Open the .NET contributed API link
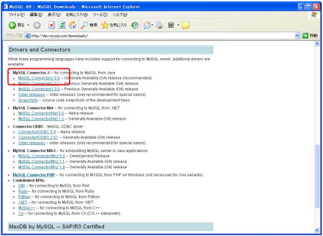This screenshot has height=236, width=323. click(x=23, y=202)
